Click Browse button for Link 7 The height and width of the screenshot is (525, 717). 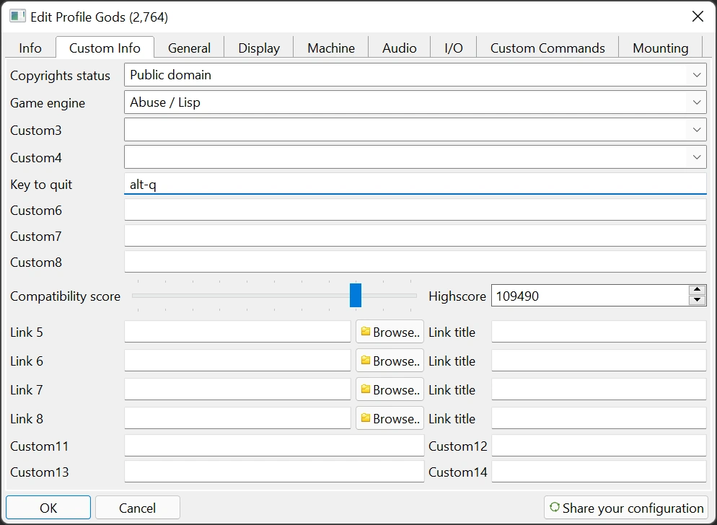pyautogui.click(x=390, y=390)
